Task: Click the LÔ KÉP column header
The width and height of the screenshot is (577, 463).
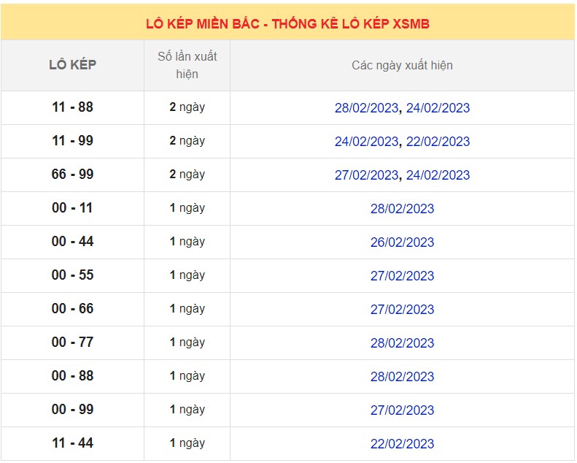Action: (72, 65)
